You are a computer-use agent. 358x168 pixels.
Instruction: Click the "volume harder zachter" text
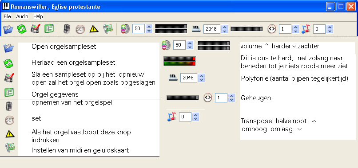point(280,46)
